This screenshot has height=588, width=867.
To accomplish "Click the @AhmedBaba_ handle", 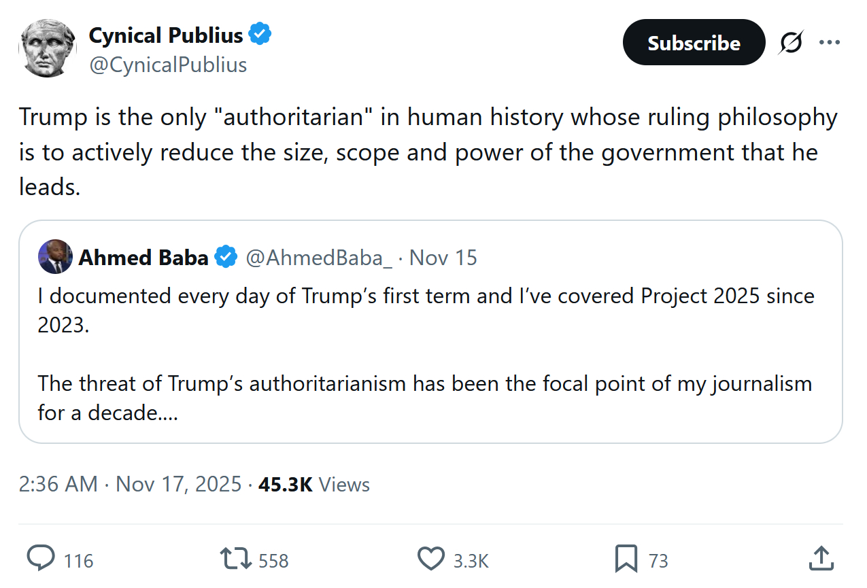I will [318, 258].
